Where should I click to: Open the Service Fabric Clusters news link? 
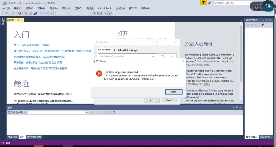[x=208, y=72]
